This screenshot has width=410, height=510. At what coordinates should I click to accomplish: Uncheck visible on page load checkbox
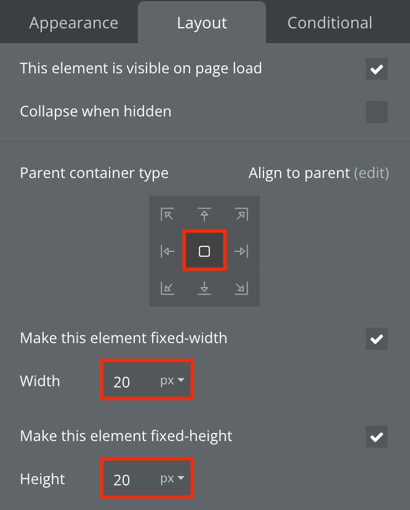pyautogui.click(x=377, y=69)
